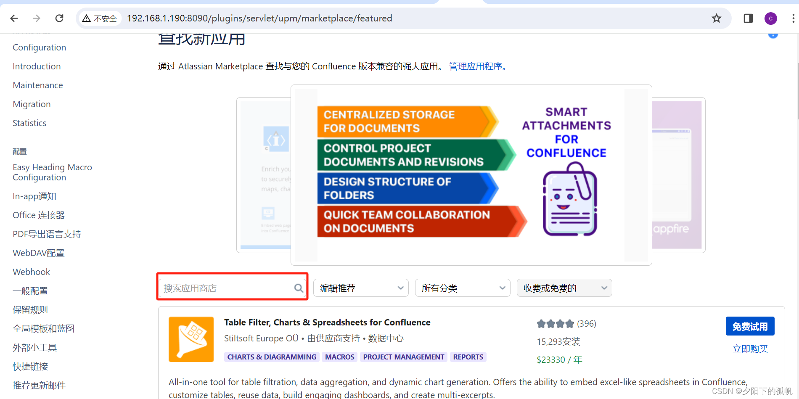The image size is (799, 399).
Task: Reload the page with refresh icon
Action: [59, 18]
